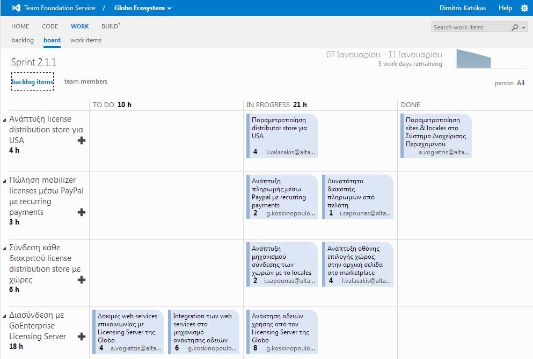Screen dimensions: 533x359
Task: Add task to Πώληση mobilizer licenses row
Action: tap(82, 212)
